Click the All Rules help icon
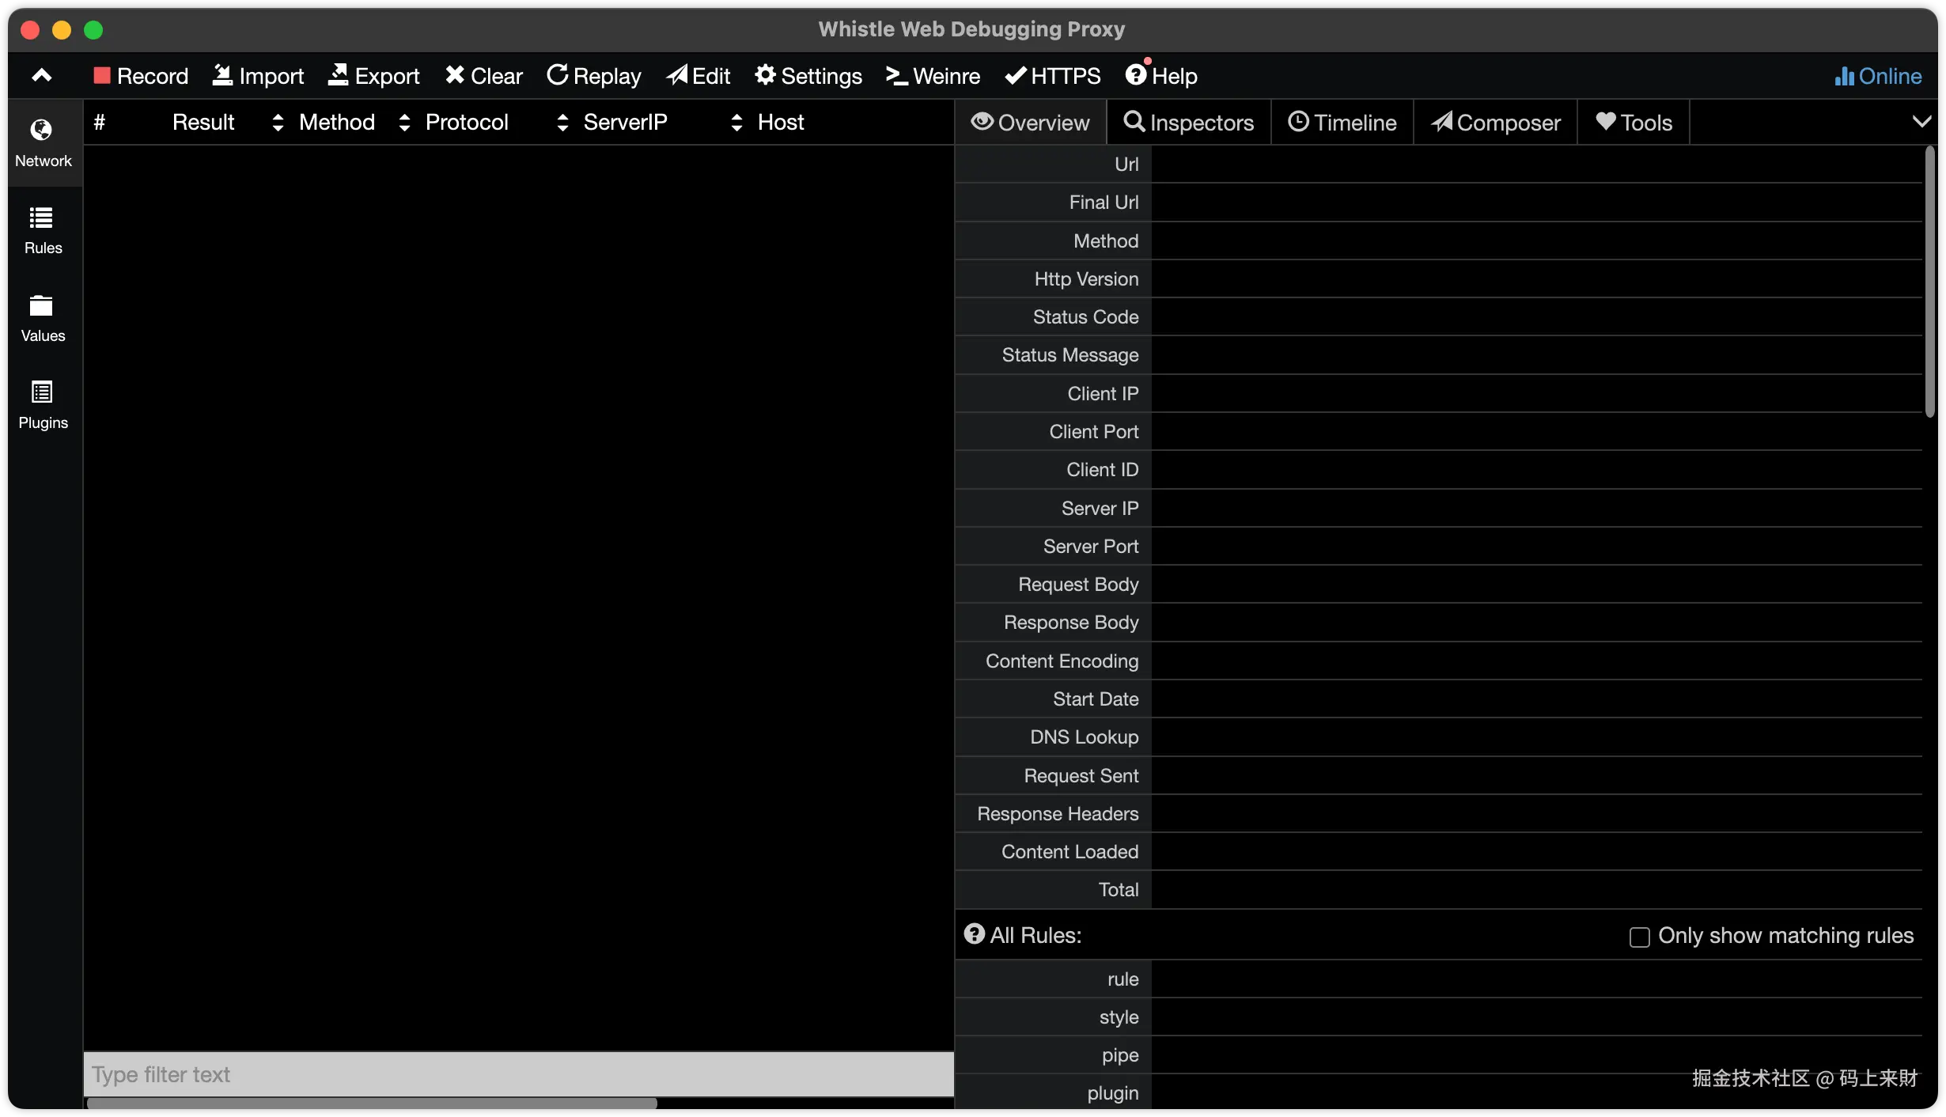The height and width of the screenshot is (1117, 1946). tap(974, 934)
